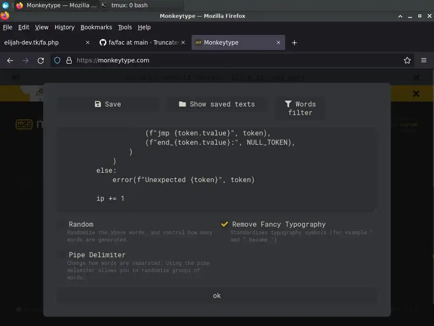Click the Monkeytype keyboard logo icon
434x326 pixels.
click(24, 124)
